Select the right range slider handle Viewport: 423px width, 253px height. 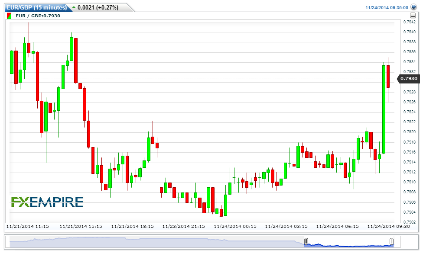pyautogui.click(x=391, y=241)
